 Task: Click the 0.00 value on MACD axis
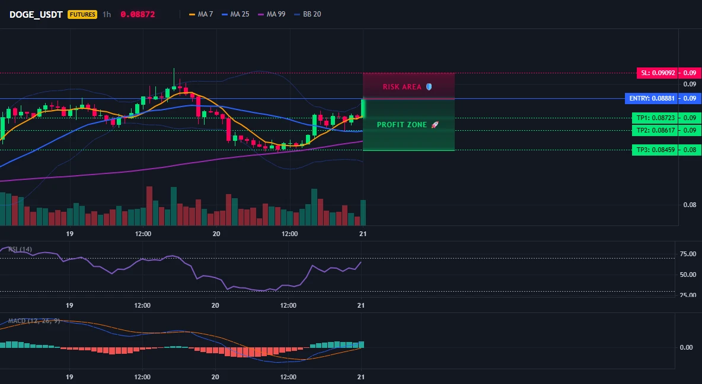[x=686, y=347]
